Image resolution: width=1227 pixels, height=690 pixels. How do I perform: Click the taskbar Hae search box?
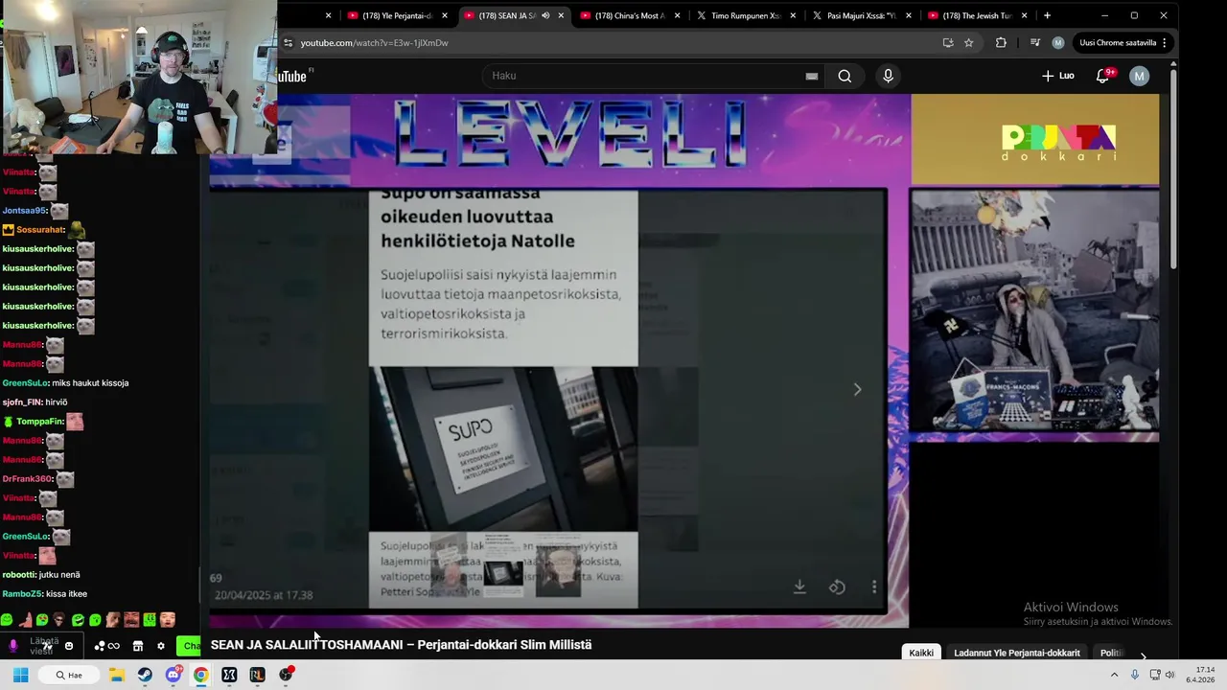[67, 675]
